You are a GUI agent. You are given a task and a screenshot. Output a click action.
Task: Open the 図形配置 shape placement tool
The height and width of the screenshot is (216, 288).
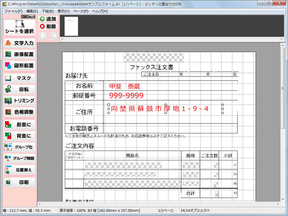[x=19, y=66]
